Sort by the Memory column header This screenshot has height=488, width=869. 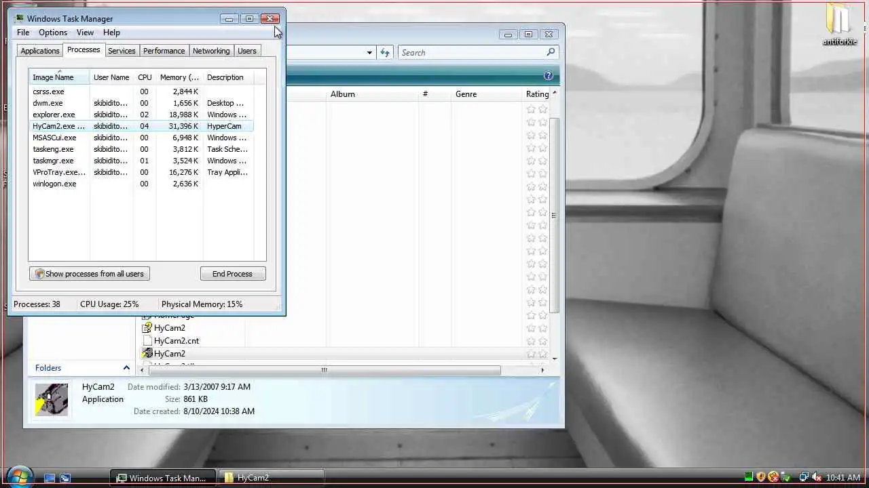tap(179, 77)
